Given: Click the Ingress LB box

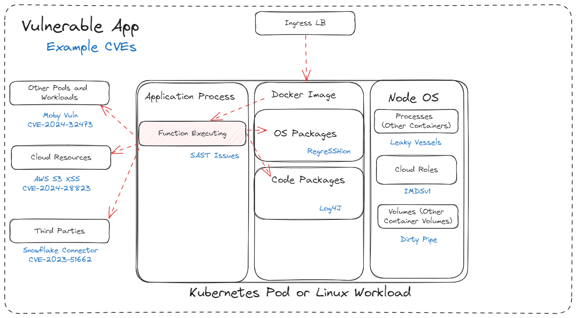Looking at the screenshot, I should point(305,24).
